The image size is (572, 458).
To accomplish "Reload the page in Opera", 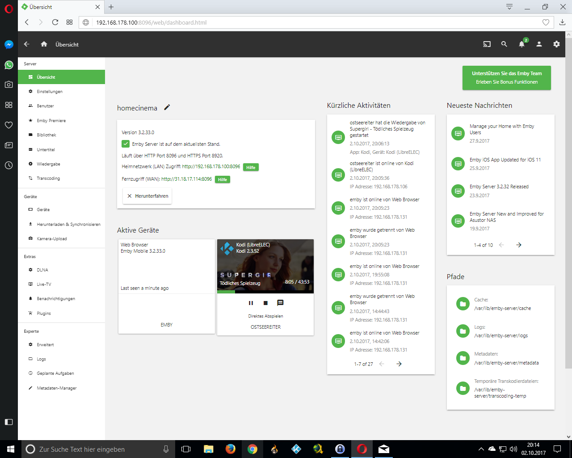I will coord(55,22).
